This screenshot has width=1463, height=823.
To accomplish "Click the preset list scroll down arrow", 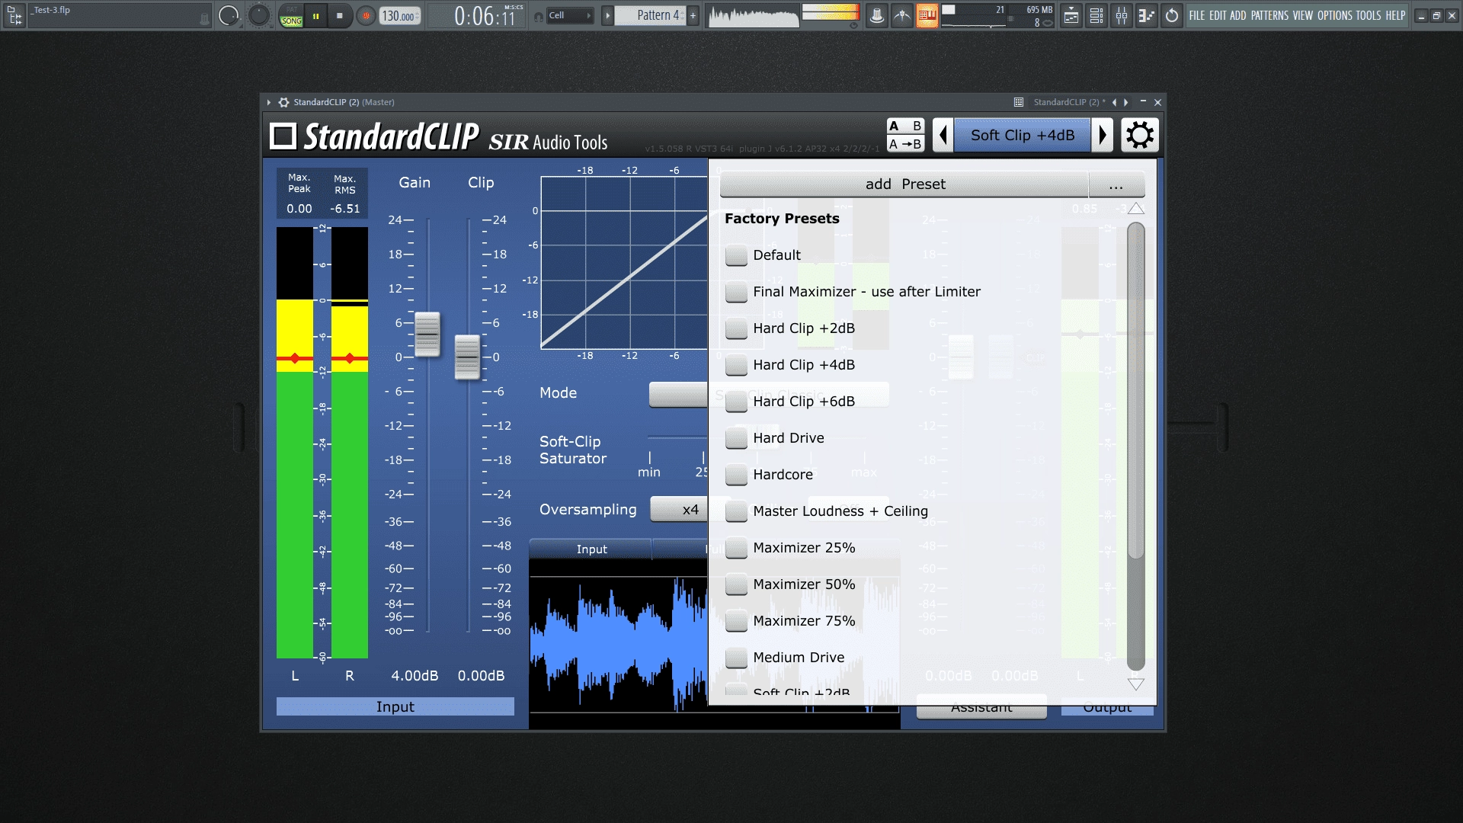I will 1136,684.
